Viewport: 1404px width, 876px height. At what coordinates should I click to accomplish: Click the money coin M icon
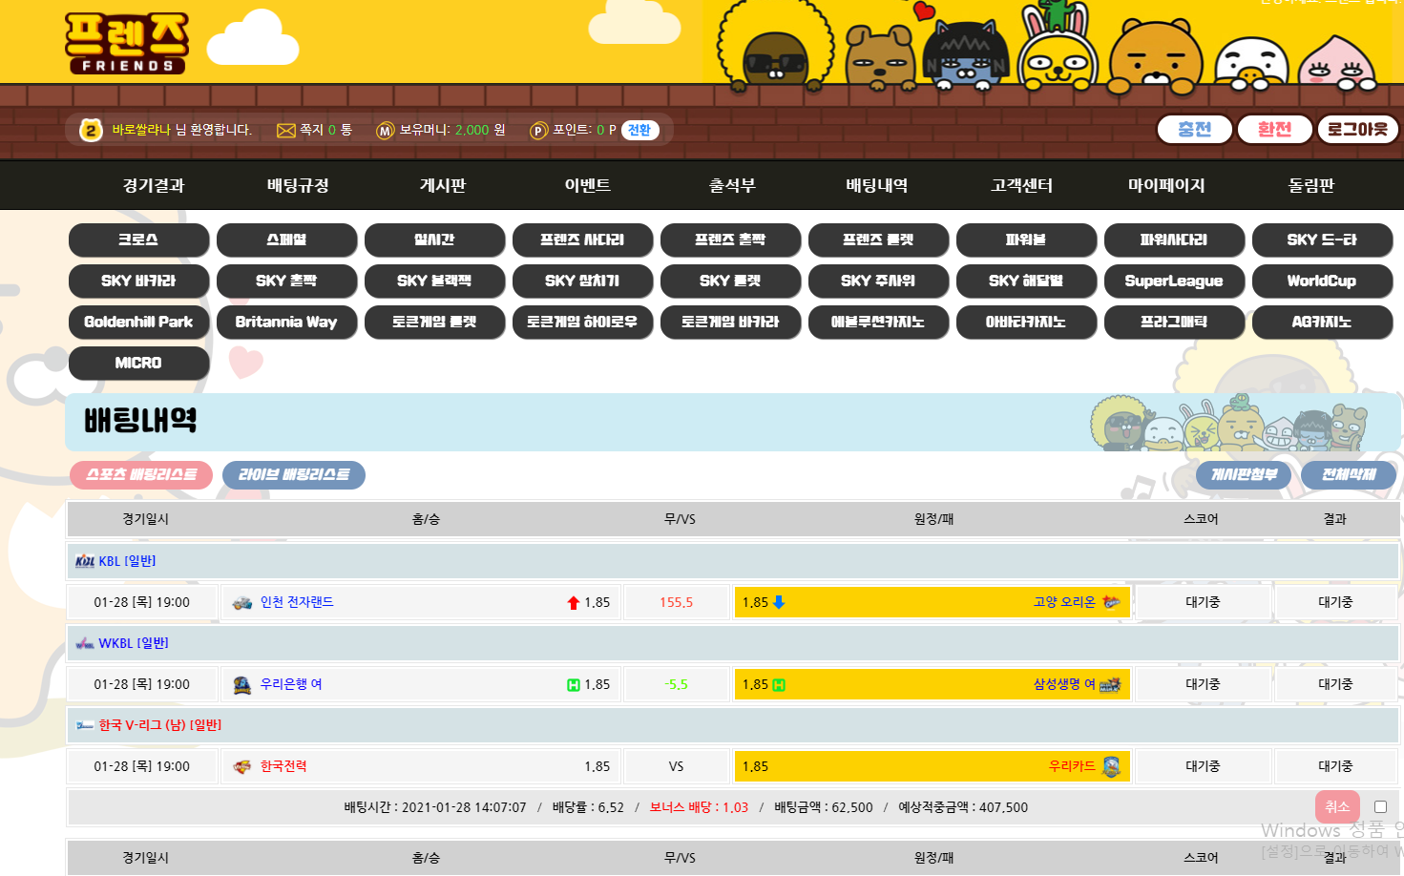385,131
